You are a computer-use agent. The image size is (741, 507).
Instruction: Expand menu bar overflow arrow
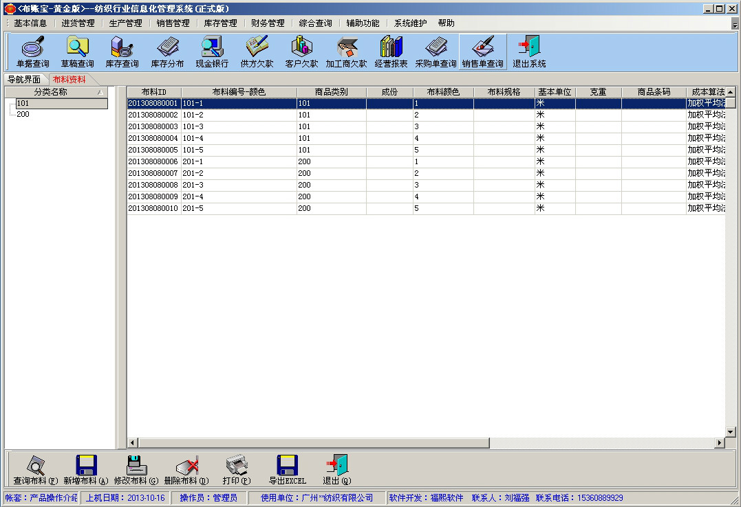735,23
